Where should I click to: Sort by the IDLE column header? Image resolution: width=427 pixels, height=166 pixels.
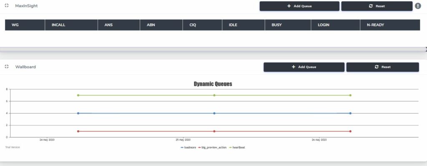(x=244, y=25)
